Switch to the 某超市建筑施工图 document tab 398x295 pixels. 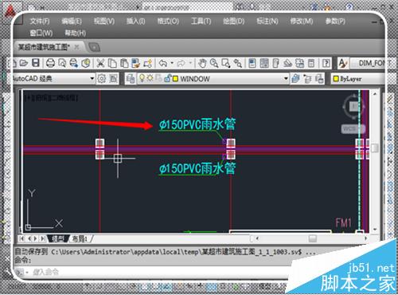point(44,47)
